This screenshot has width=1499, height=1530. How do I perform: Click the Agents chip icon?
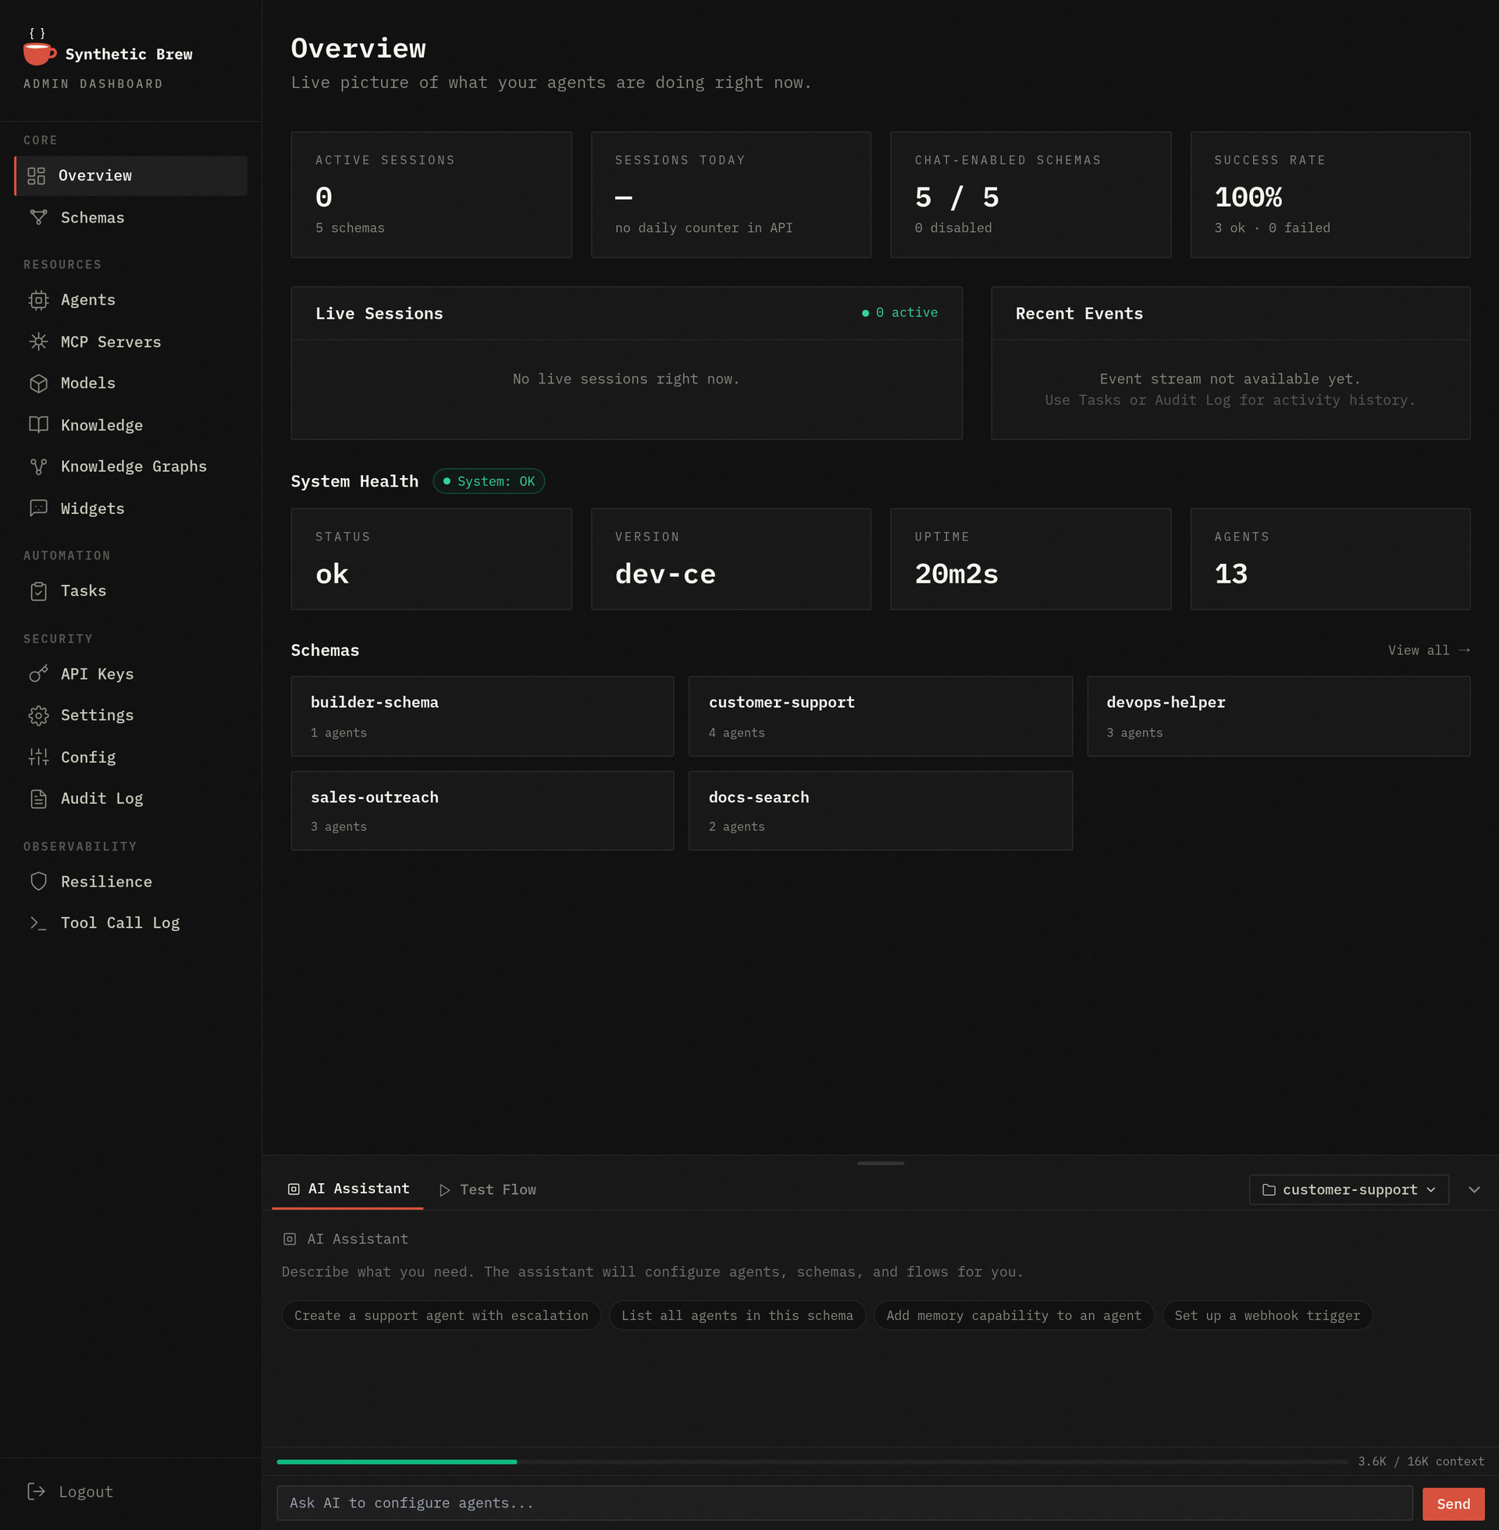(x=38, y=300)
